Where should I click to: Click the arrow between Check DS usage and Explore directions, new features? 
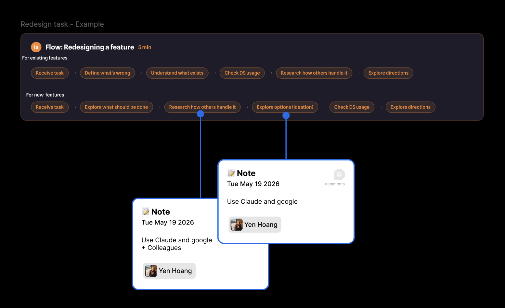(x=380, y=107)
